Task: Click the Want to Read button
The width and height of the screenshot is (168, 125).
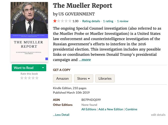Action: point(25,68)
